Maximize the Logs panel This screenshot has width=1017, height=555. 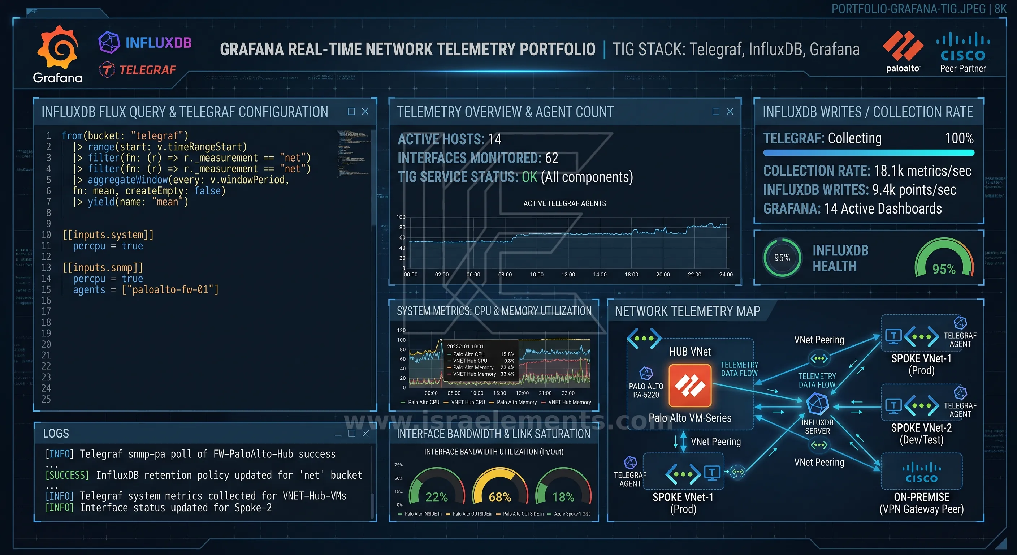[352, 433]
